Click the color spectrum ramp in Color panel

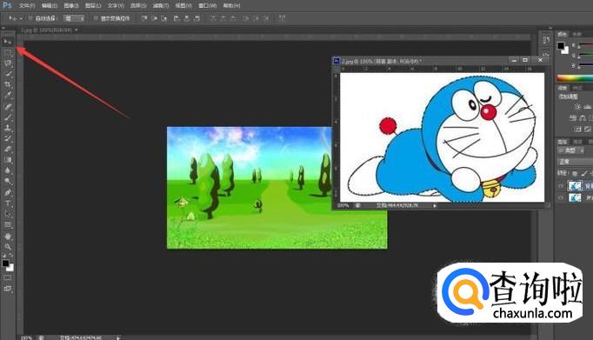pos(575,78)
